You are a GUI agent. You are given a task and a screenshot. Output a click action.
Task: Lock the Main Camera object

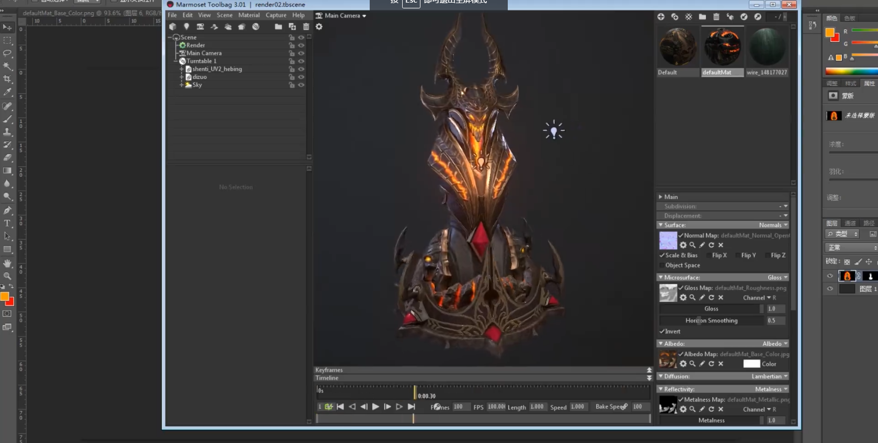click(292, 53)
